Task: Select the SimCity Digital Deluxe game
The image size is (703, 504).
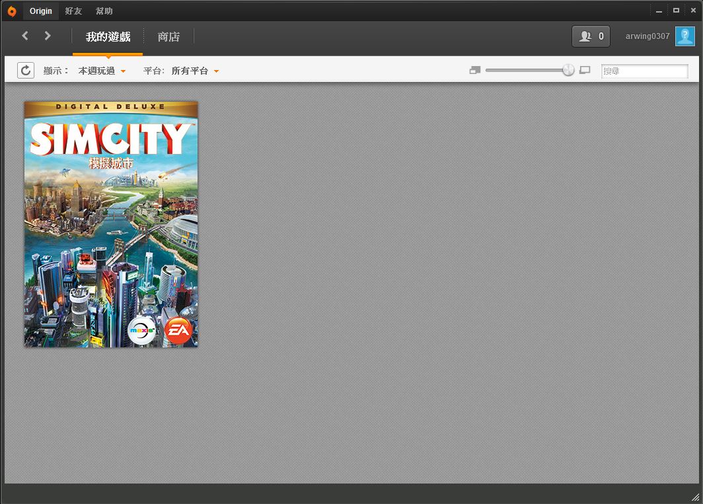Action: click(111, 224)
